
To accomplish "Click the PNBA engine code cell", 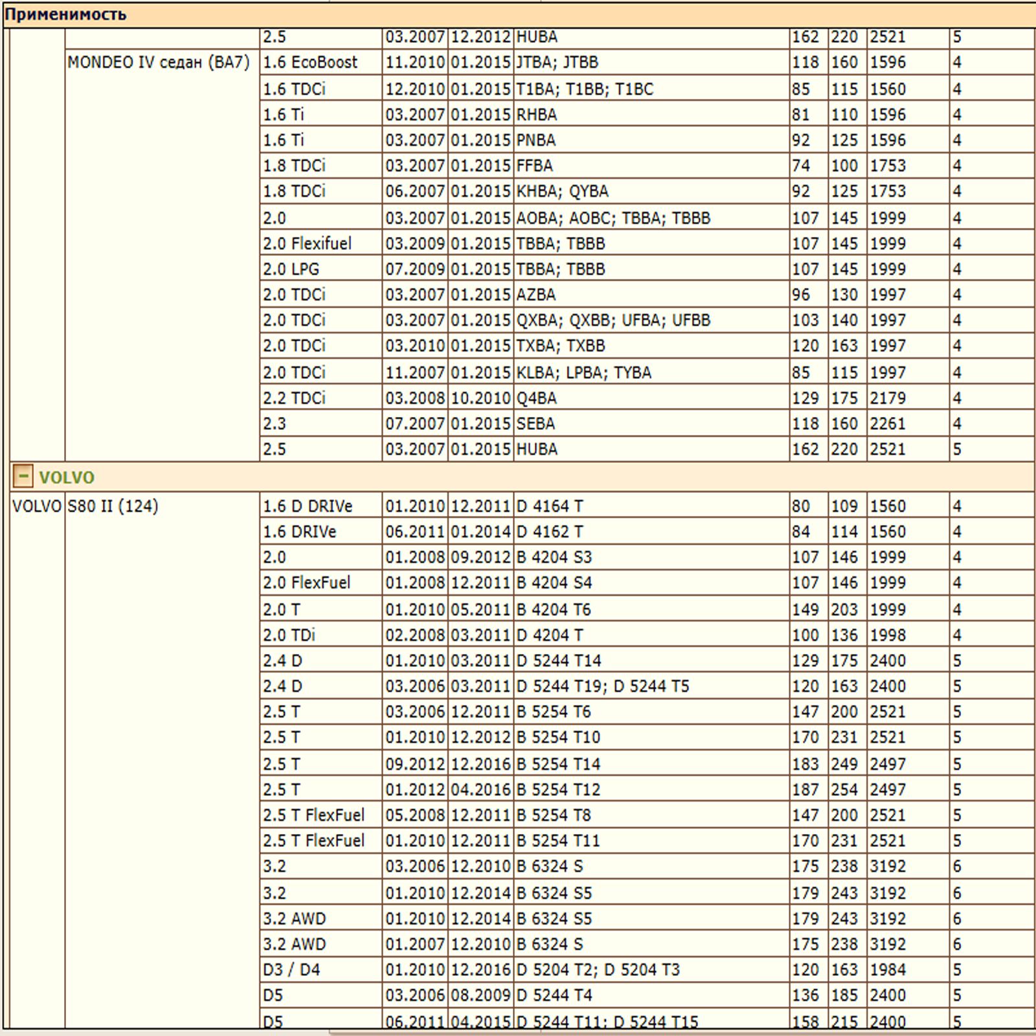I will click(x=535, y=140).
